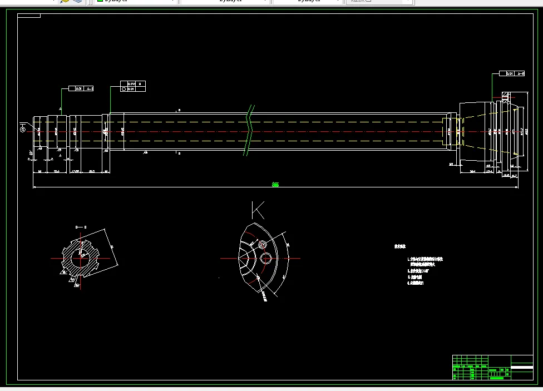Select the large K detail view label
The width and height of the screenshot is (543, 391).
[x=258, y=210]
